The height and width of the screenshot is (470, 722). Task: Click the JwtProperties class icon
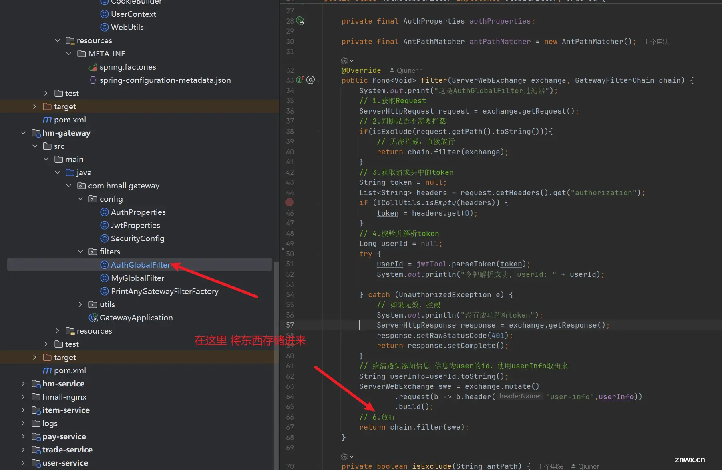pos(105,225)
